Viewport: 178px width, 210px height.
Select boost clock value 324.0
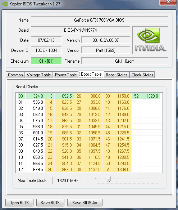click(35, 96)
